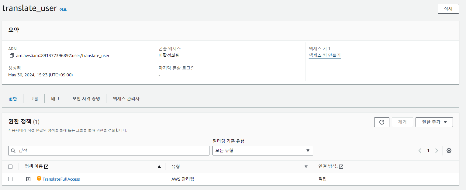This screenshot has width=466, height=190.
Task: Click the 정보 link next to translate_user
Action: [x=63, y=9]
